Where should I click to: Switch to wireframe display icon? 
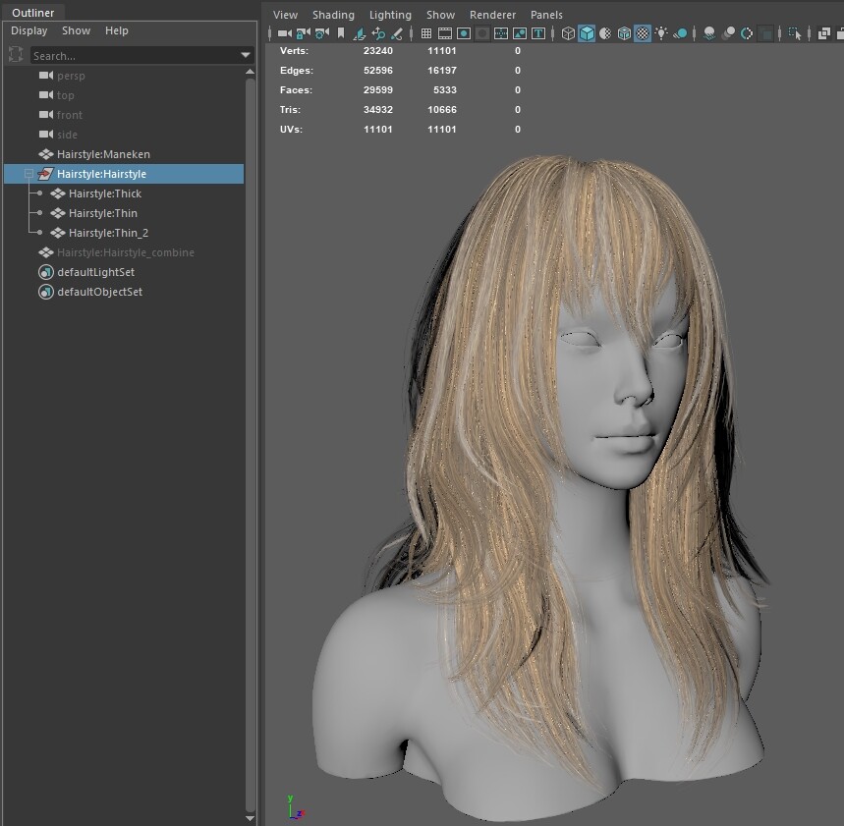pos(567,33)
